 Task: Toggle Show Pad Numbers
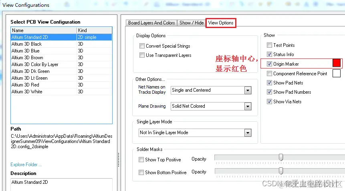[269, 92]
